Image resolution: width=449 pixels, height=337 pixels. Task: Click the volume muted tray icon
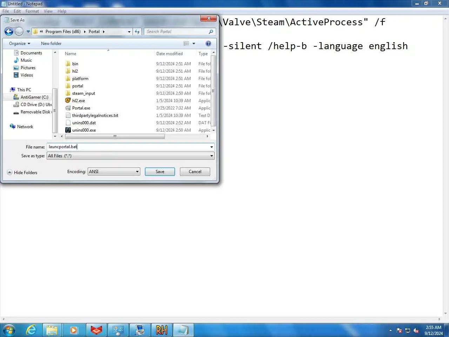[x=416, y=330]
